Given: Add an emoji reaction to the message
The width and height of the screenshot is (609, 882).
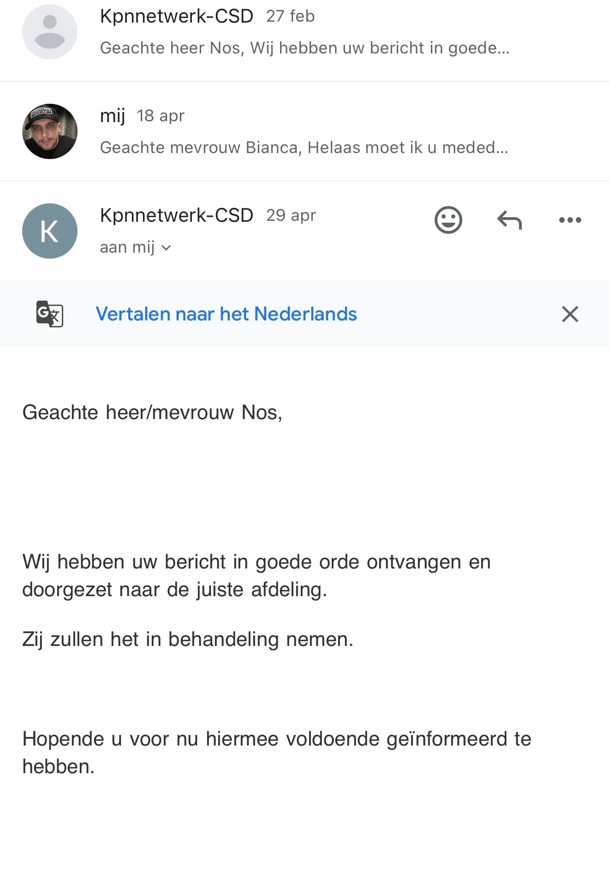Looking at the screenshot, I should (448, 220).
